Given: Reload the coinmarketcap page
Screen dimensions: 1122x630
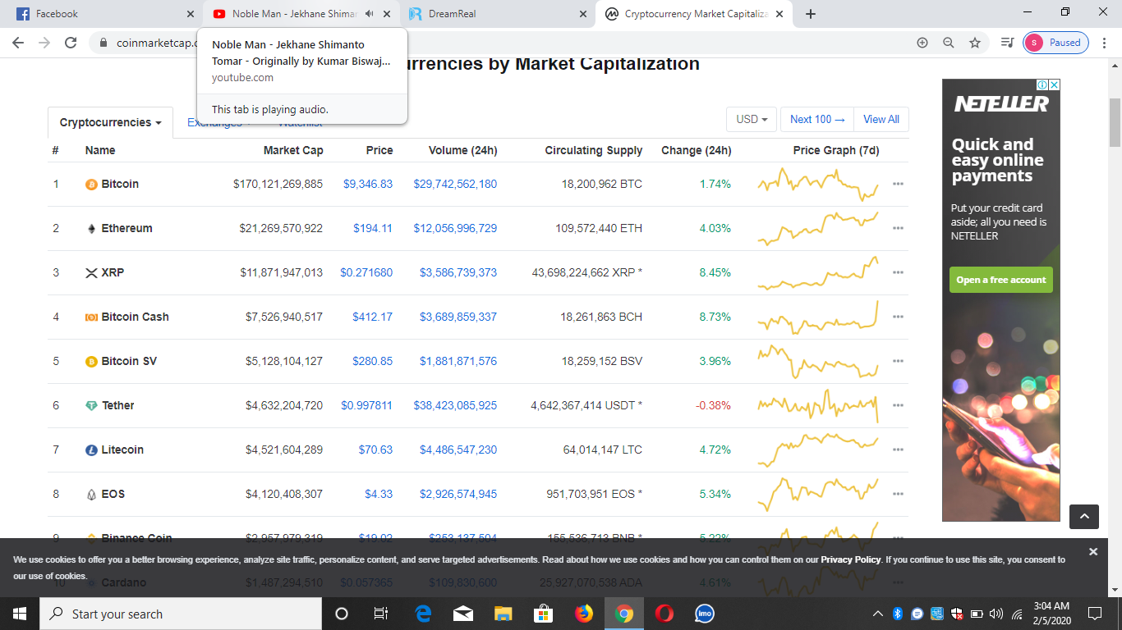Looking at the screenshot, I should coord(71,43).
